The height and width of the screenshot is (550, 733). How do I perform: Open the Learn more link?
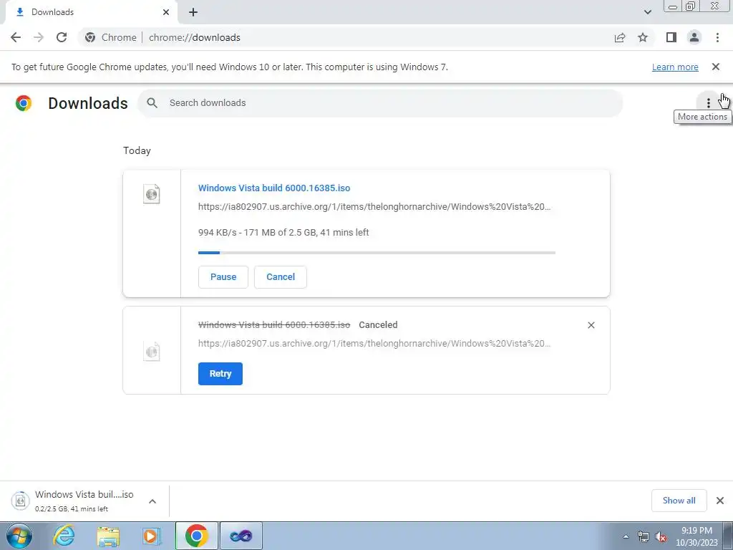coord(675,67)
